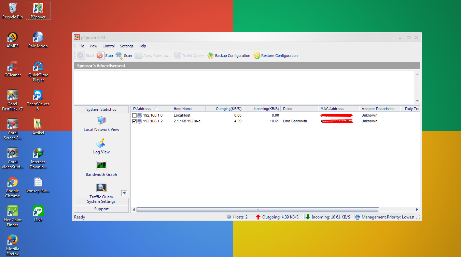The image size is (461, 257).
Task: Click the Stop toolbar button
Action: [104, 56]
